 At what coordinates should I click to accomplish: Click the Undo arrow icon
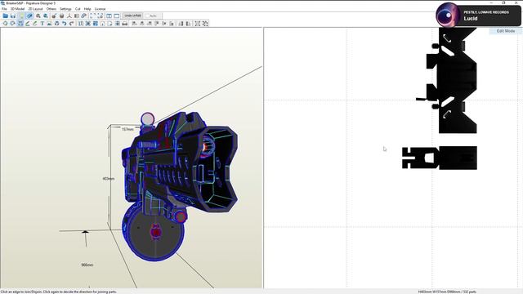pyautogui.click(x=64, y=24)
